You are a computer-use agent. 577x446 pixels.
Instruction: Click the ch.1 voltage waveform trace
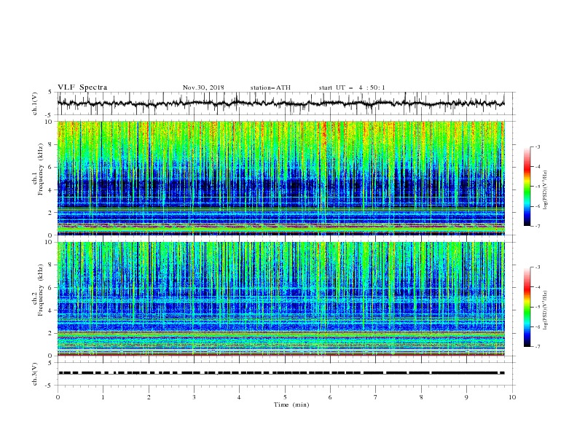281,103
